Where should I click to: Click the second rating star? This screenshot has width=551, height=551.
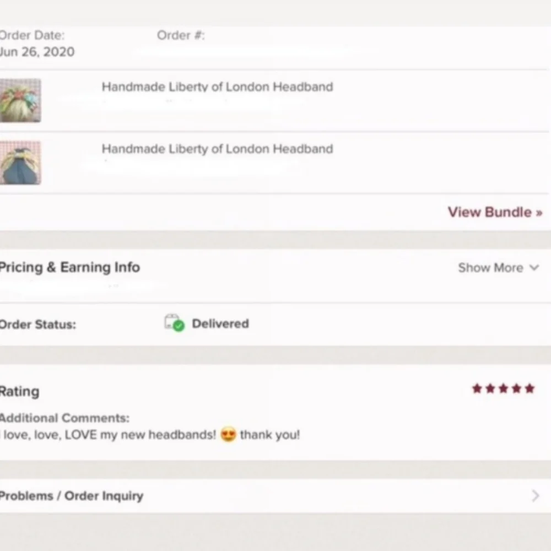(x=490, y=388)
